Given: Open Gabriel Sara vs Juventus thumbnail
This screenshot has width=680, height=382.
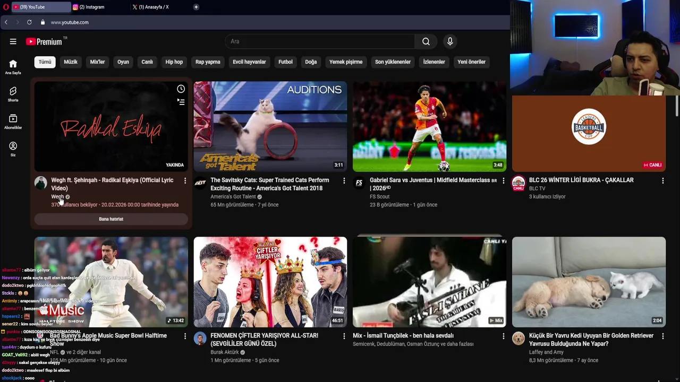Looking at the screenshot, I should coord(429,126).
